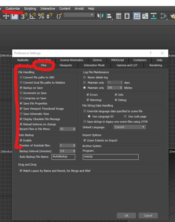Screen dimensions: 175x222
Task: Open the Default Language dropdown
Action: tap(130, 127)
